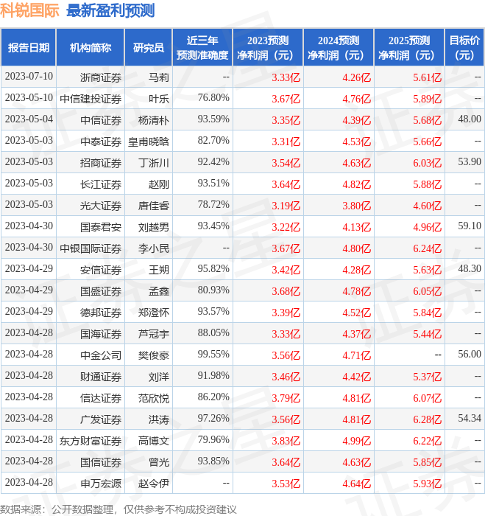Click 中信建投证券 institution cell

click(x=91, y=99)
